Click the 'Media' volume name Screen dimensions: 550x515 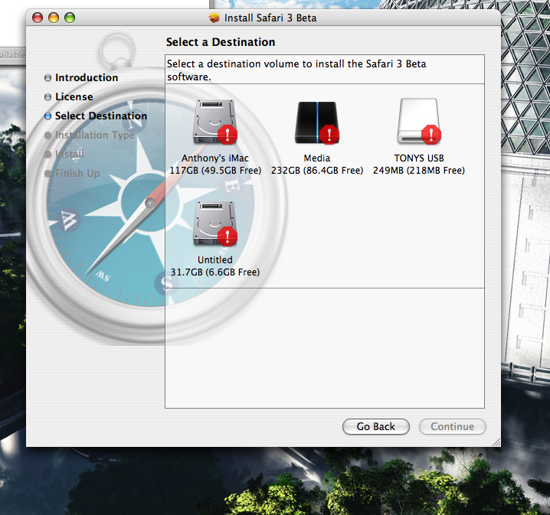pyautogui.click(x=316, y=158)
